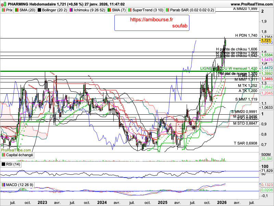Click the SMA (7) indicator color icon
This screenshot has height=206, width=274.
[109, 10]
